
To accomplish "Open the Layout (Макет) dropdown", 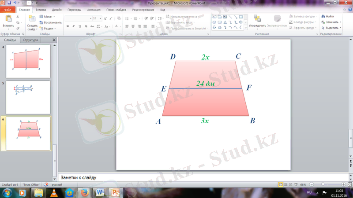I will coord(49,17).
